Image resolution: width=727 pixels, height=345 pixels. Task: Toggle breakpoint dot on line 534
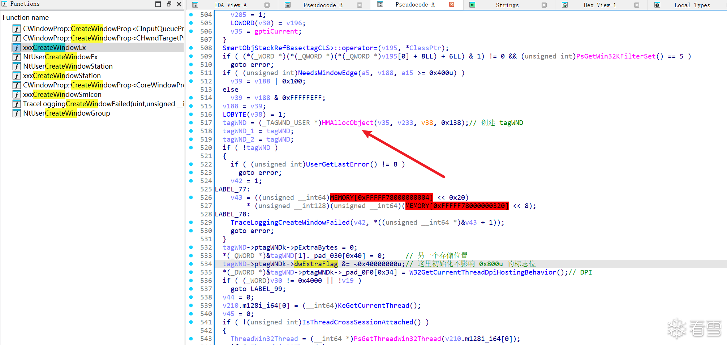[191, 264]
